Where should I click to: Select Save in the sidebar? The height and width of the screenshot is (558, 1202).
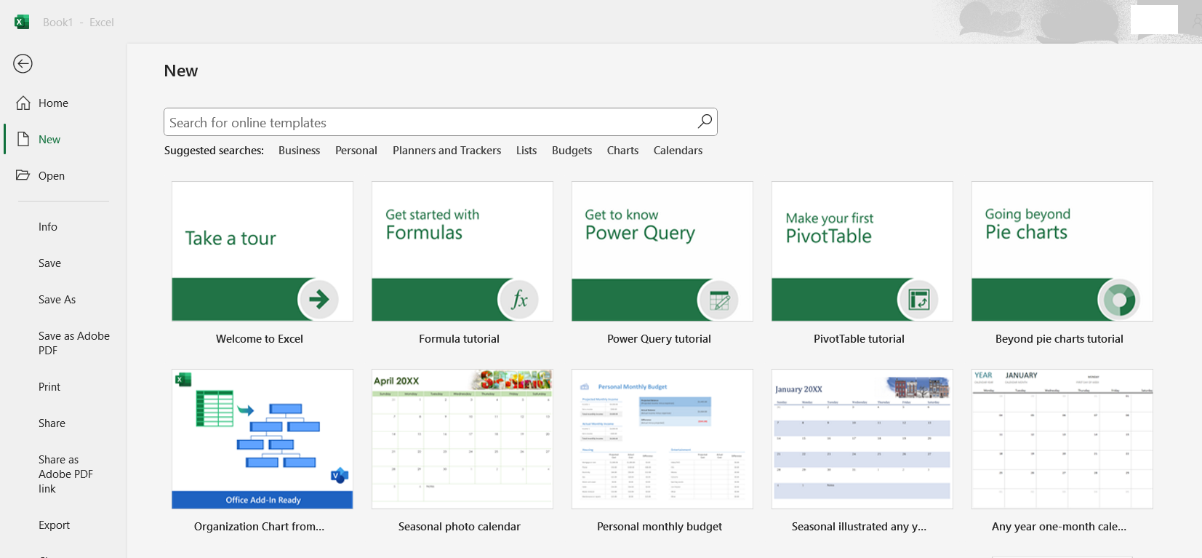pyautogui.click(x=49, y=263)
